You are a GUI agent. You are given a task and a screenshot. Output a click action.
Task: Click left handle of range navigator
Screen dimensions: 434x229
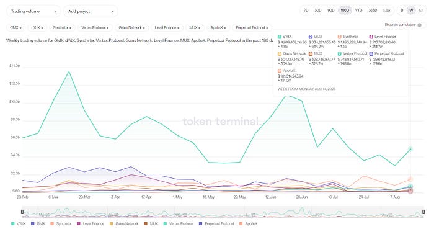[22, 212]
